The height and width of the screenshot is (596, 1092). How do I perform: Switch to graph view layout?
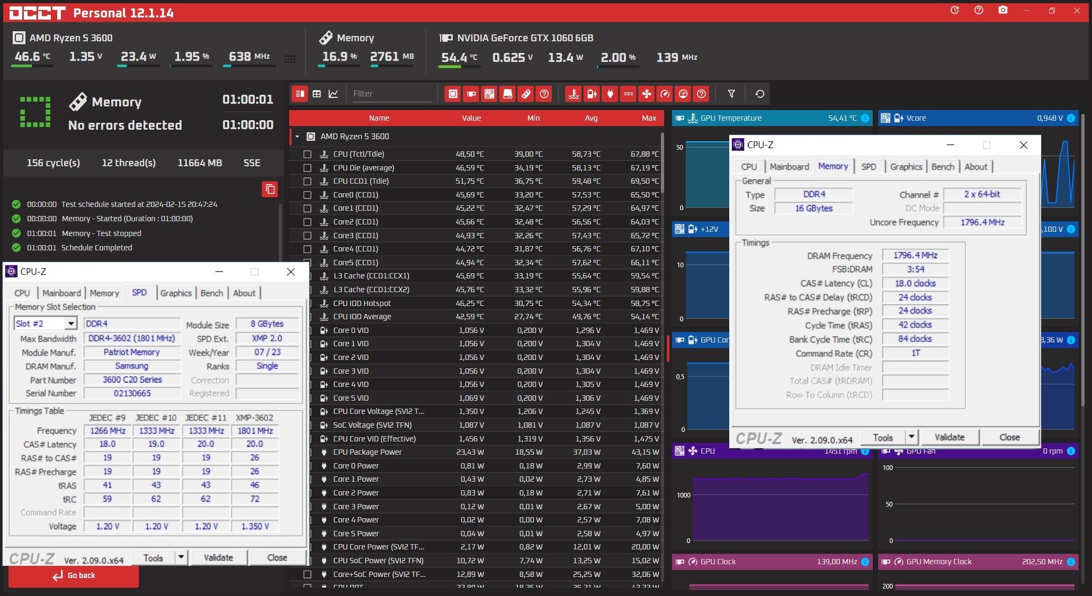pos(333,94)
